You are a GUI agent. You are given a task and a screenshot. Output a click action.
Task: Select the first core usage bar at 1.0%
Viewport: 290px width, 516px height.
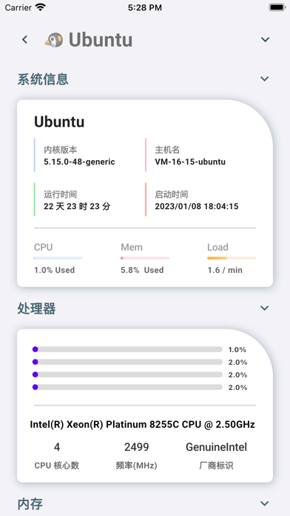(127, 349)
